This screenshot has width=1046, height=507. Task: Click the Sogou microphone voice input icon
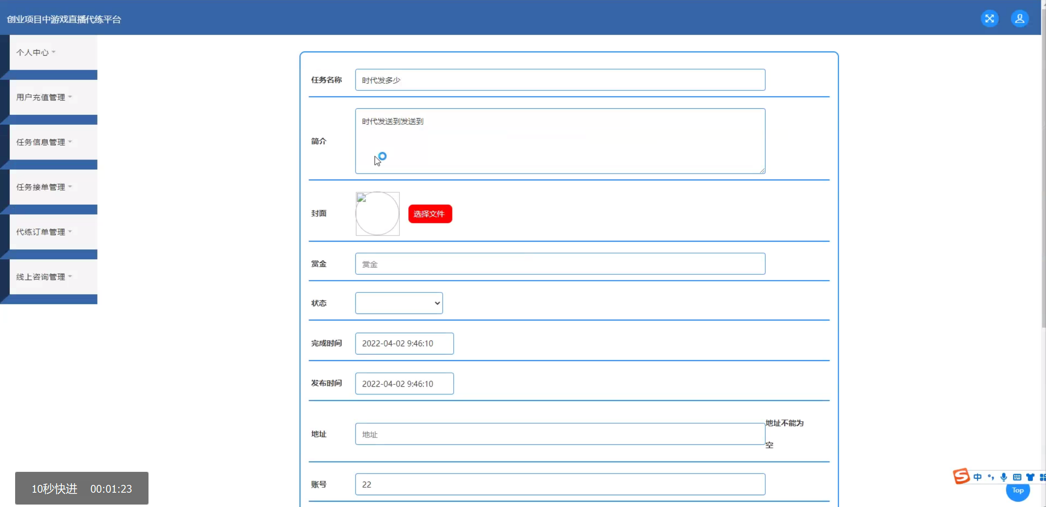(x=1003, y=477)
